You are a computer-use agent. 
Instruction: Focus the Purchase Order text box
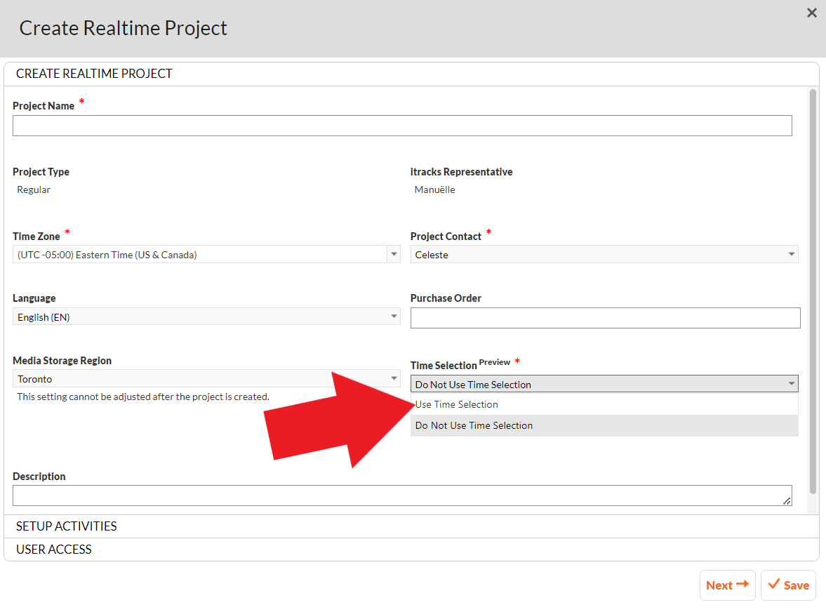(605, 318)
